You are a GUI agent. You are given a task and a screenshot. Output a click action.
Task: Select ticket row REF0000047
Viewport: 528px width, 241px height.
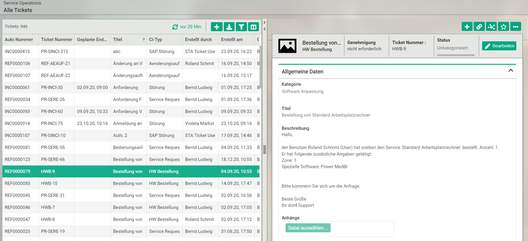point(131,219)
